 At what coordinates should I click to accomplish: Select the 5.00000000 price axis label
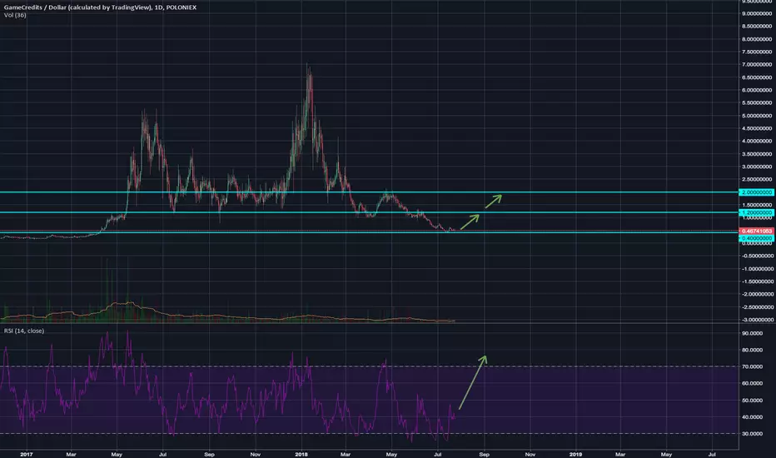click(x=757, y=116)
